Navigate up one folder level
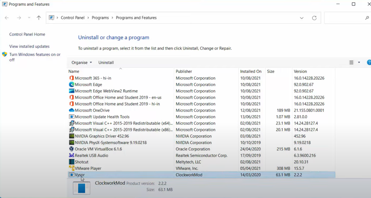Image resolution: width=371 pixels, height=198 pixels. click(x=39, y=18)
